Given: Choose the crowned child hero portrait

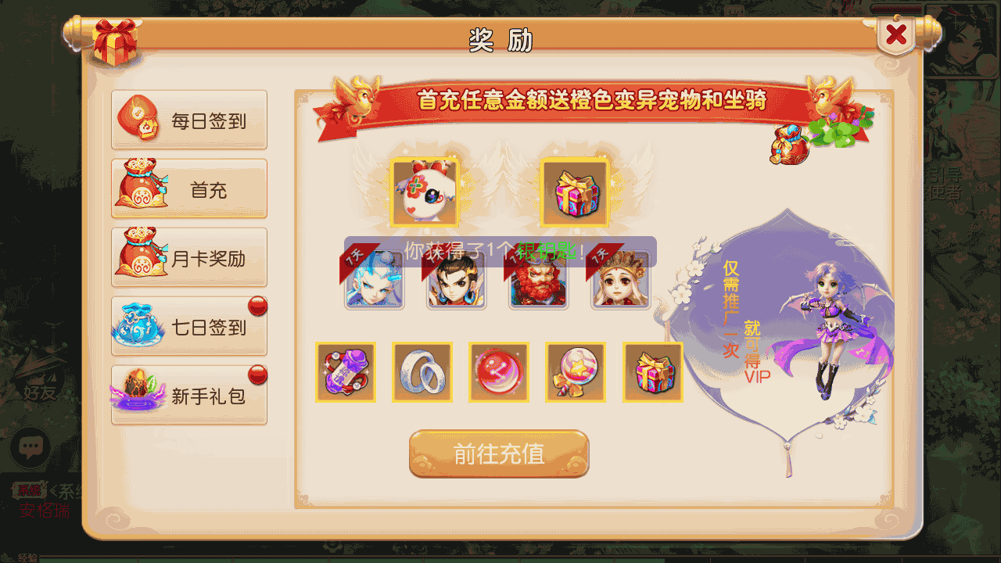Looking at the screenshot, I should click(620, 280).
